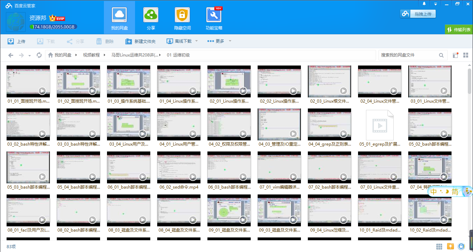Open the 传输列表 transfer list
473x252 pixels.
pyautogui.click(x=459, y=29)
